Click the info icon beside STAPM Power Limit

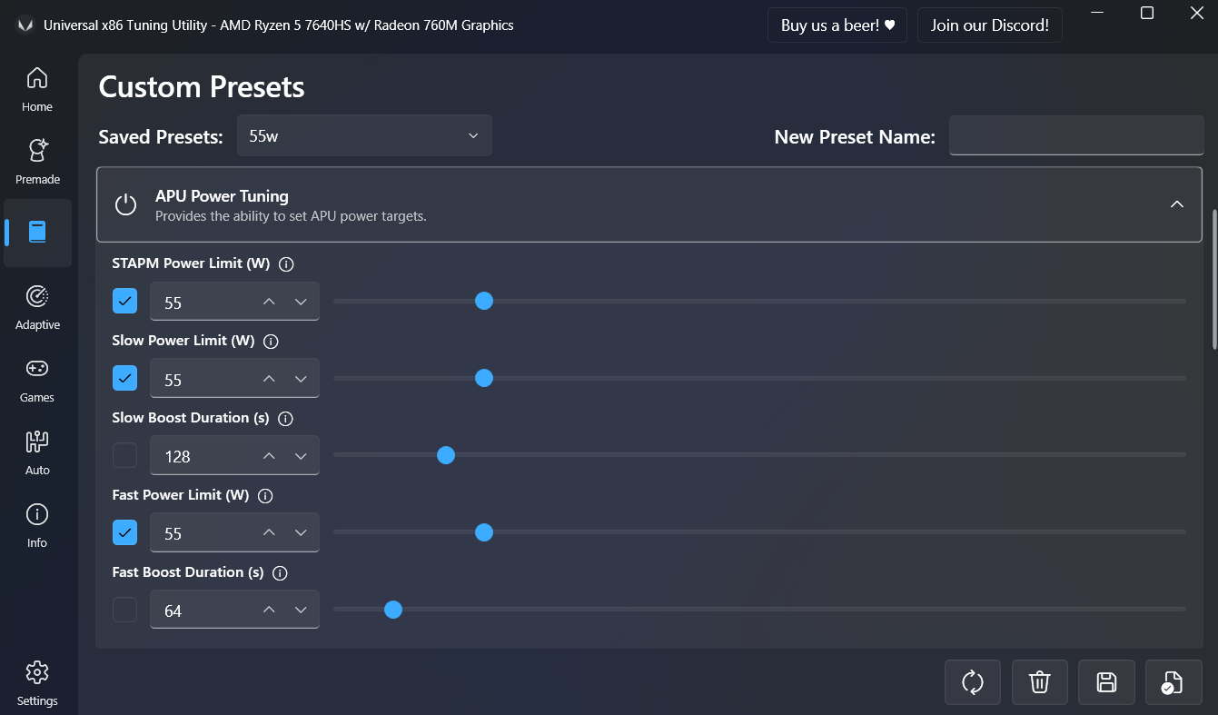pyautogui.click(x=286, y=264)
